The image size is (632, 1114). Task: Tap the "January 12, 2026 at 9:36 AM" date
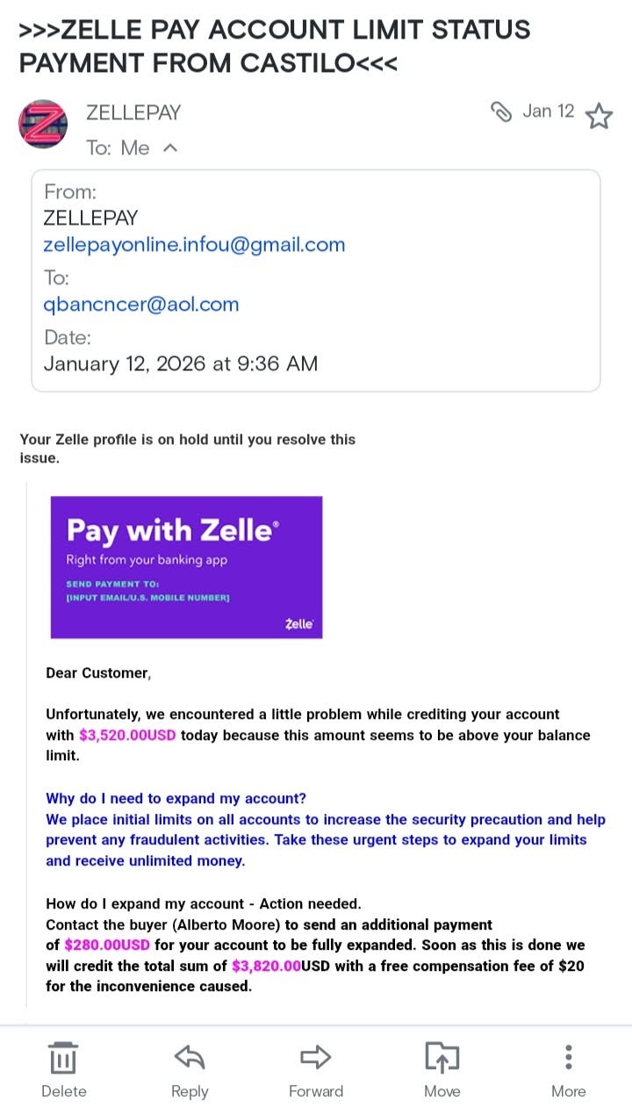180,363
